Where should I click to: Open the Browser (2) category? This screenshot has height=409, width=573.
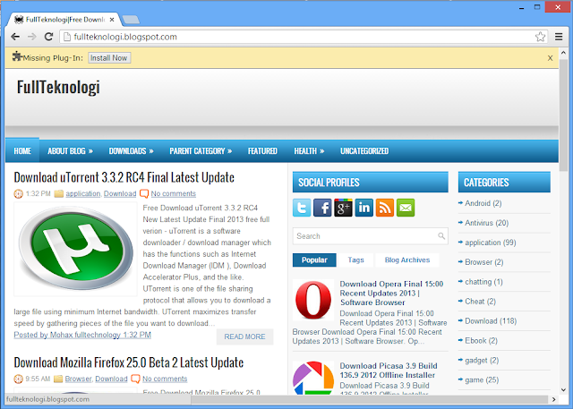pos(483,262)
